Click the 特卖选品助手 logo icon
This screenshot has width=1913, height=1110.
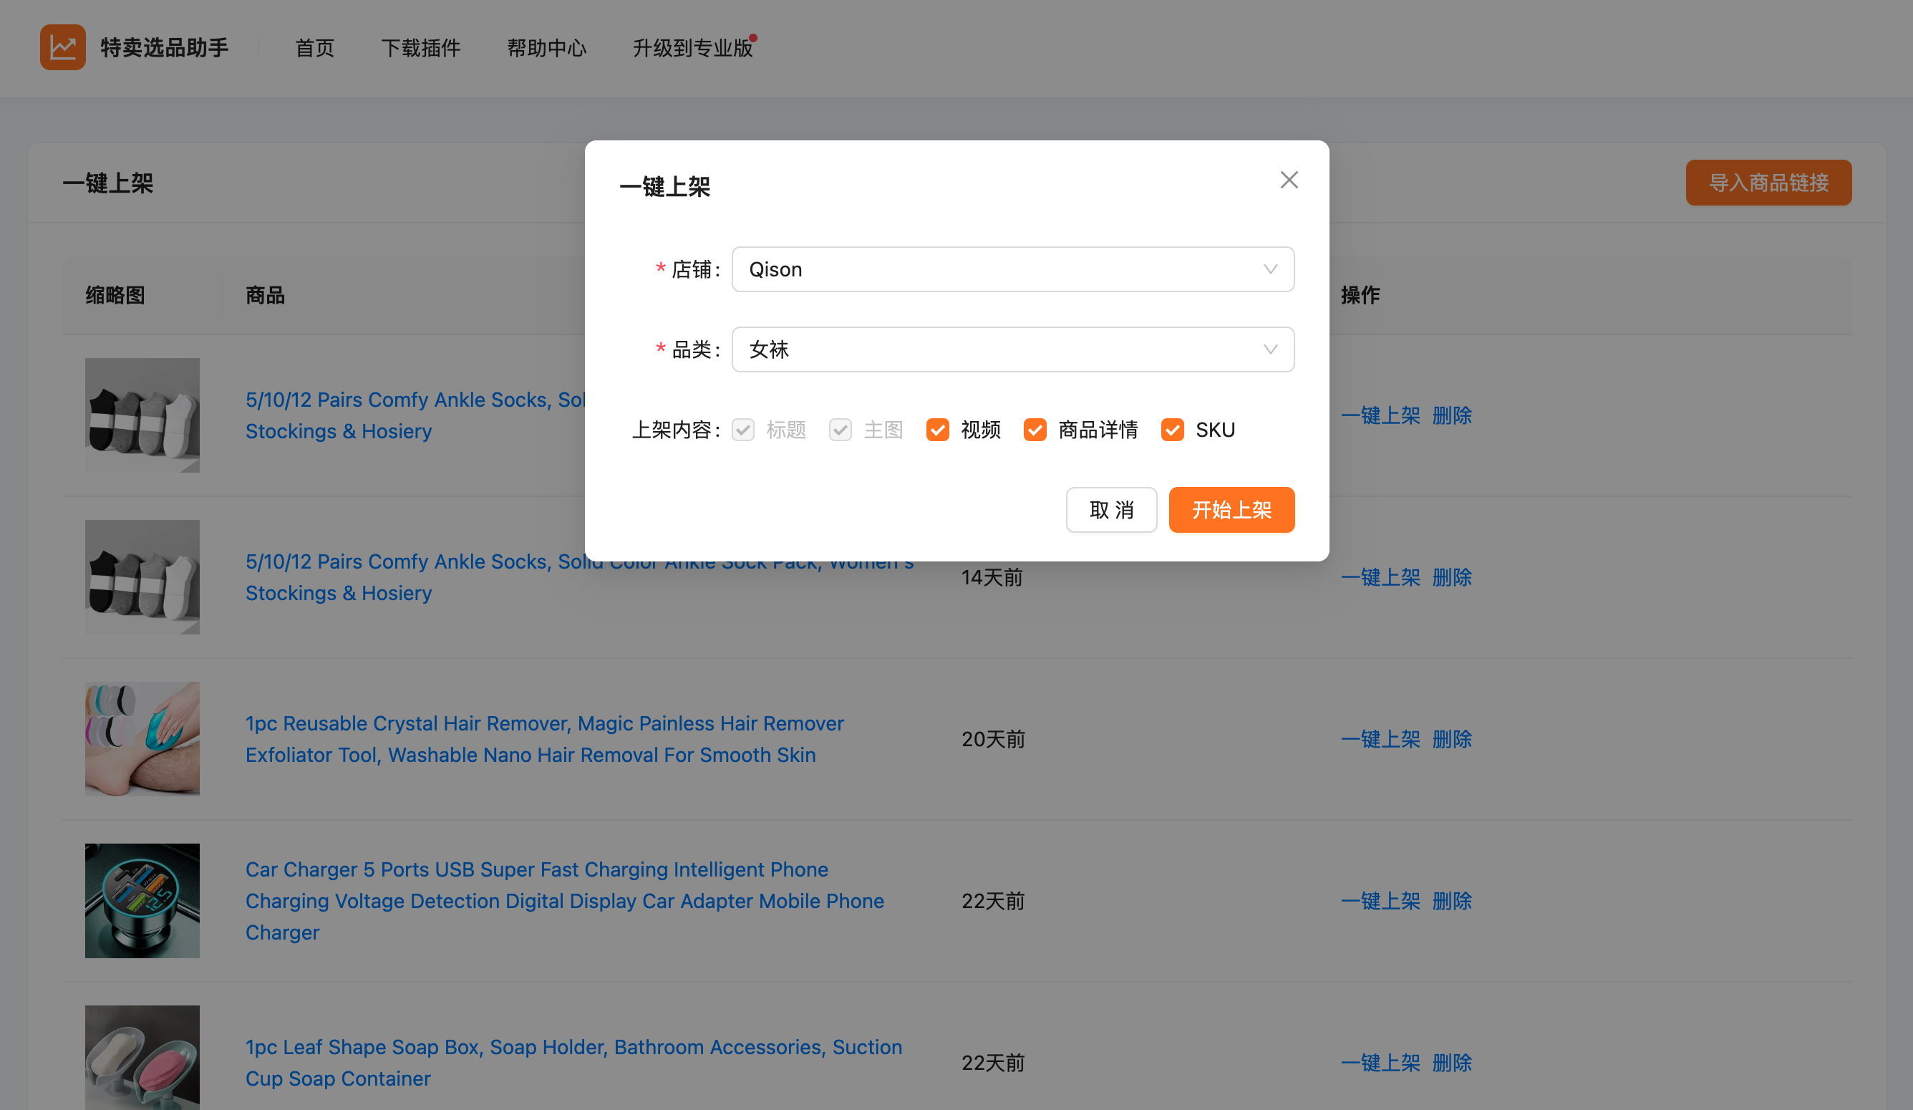tap(63, 47)
